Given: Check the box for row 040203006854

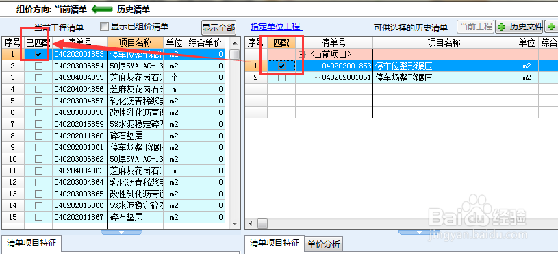Looking at the screenshot, I should [38, 66].
